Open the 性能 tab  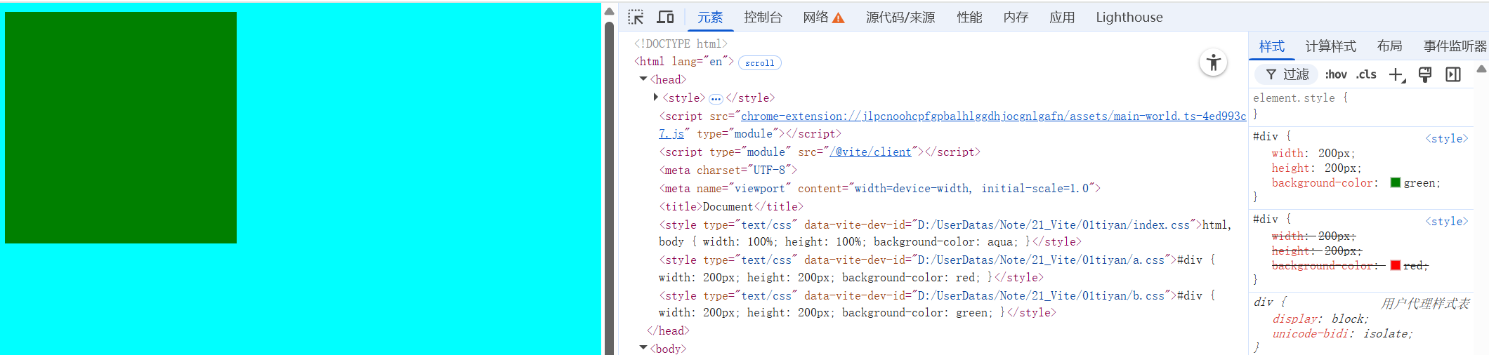coord(969,18)
